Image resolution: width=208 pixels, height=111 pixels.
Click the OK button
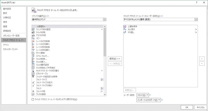187,107
